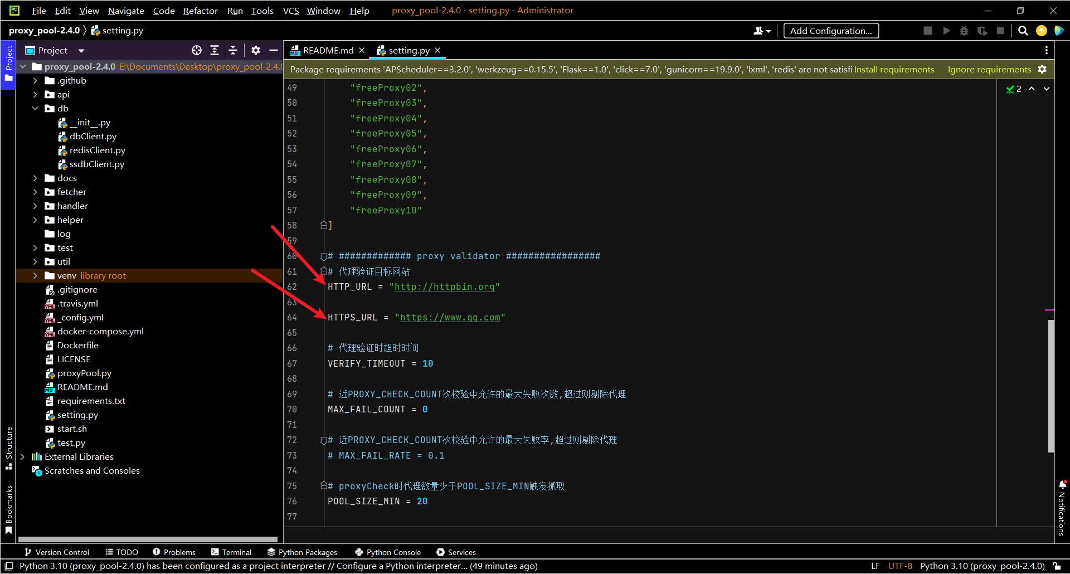Open the Refactor menu
1070x574 pixels.
coord(200,11)
